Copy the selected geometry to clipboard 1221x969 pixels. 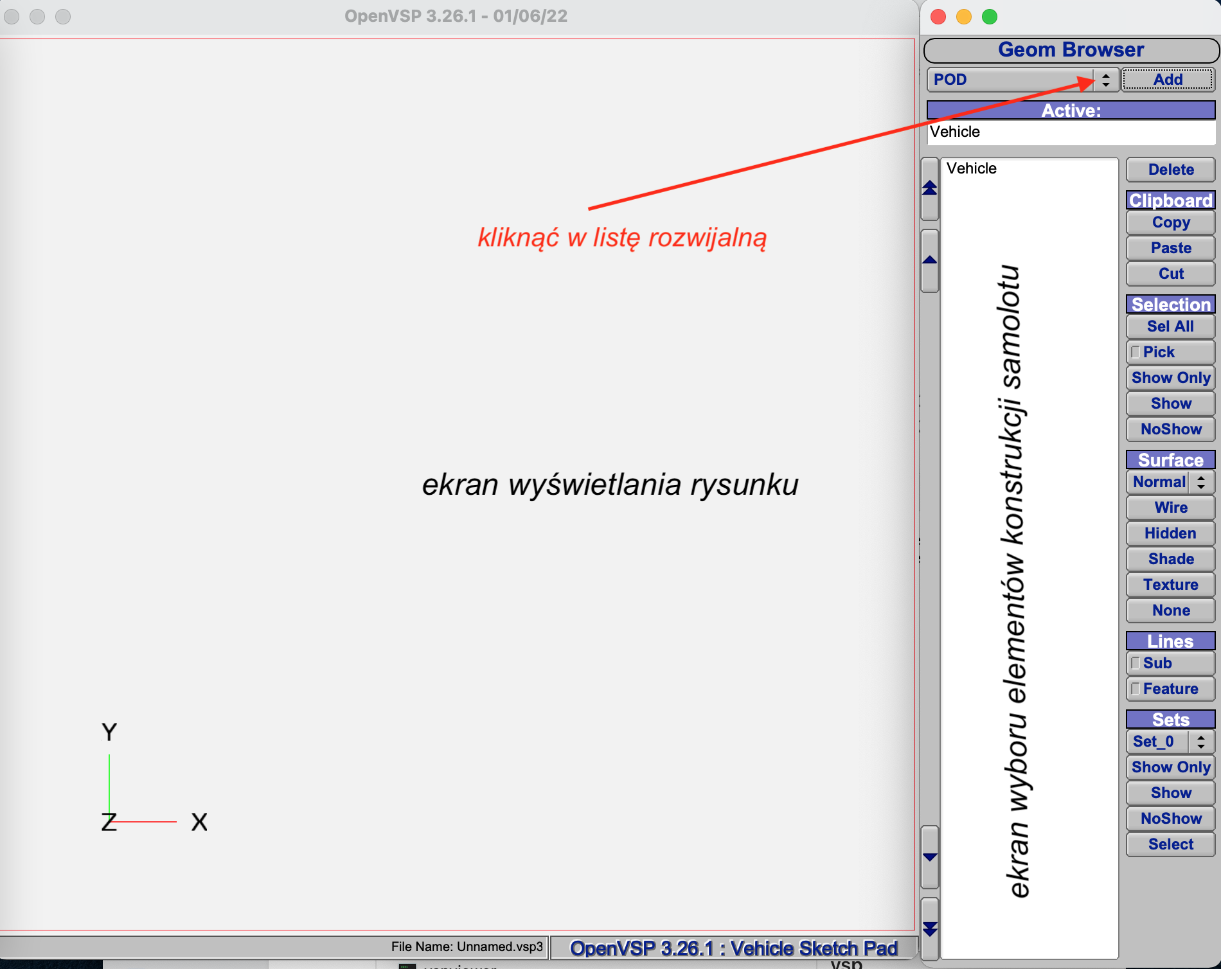(x=1170, y=222)
